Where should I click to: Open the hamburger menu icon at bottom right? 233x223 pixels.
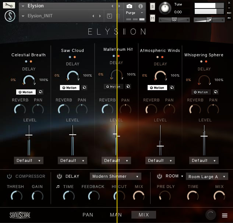(225, 215)
